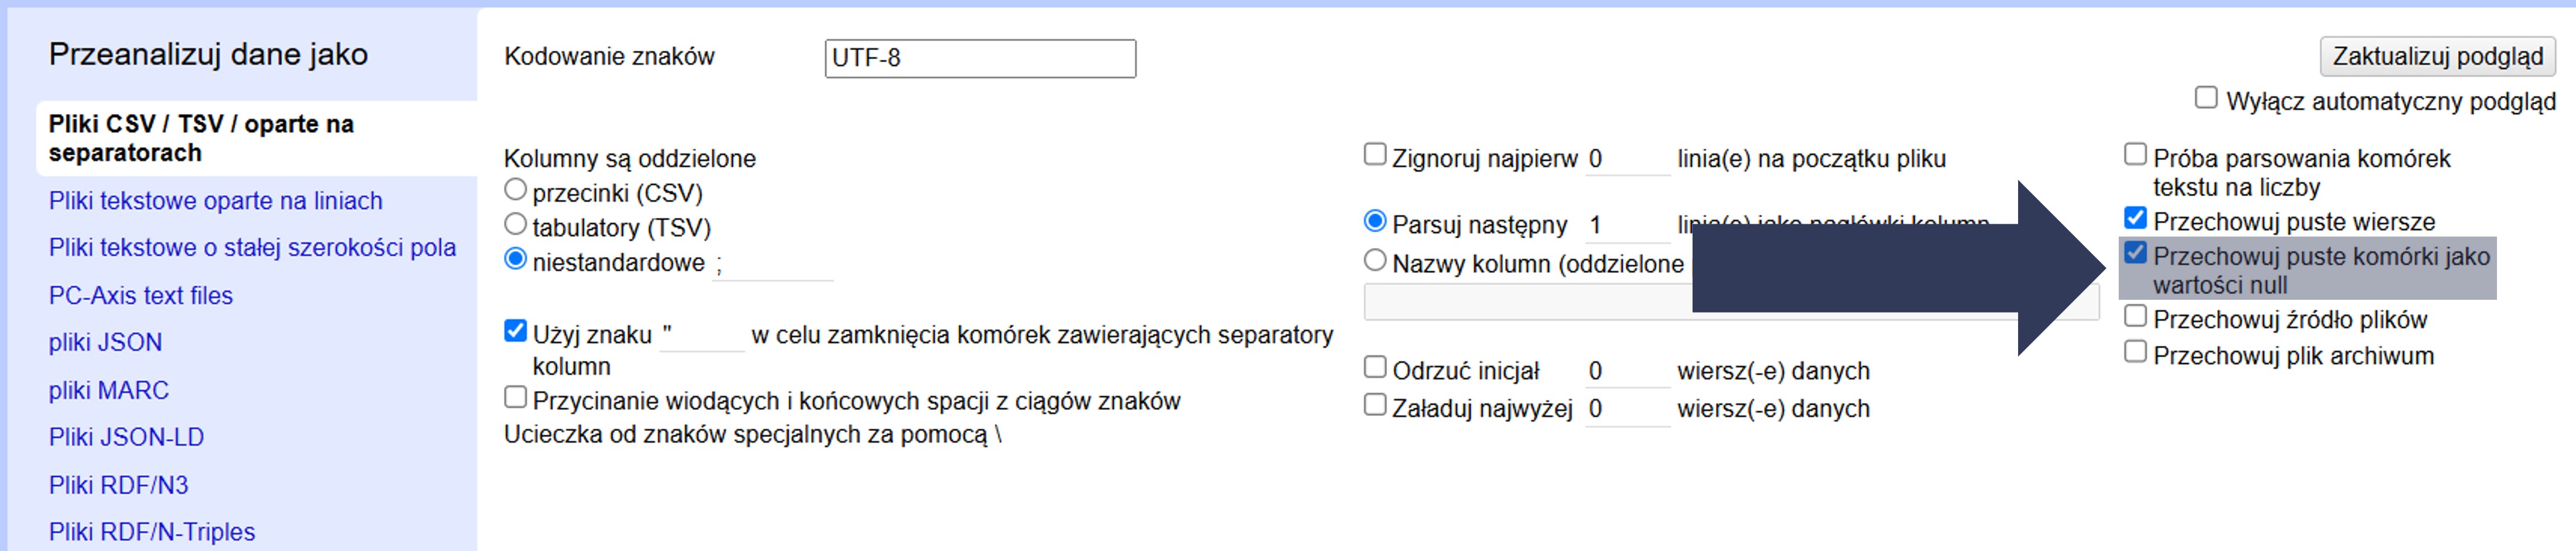Click the Załaduj najwyżej row count field
Screen dimensions: 2576x551
(x=1626, y=409)
